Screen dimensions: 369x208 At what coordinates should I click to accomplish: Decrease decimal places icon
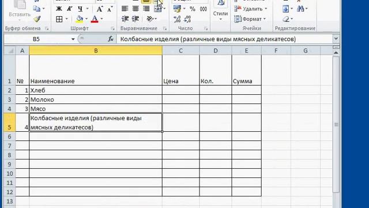(187, 19)
